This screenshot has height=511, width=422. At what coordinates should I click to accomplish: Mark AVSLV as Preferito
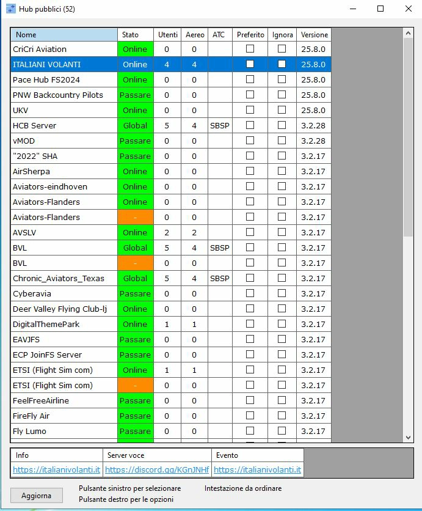click(250, 232)
